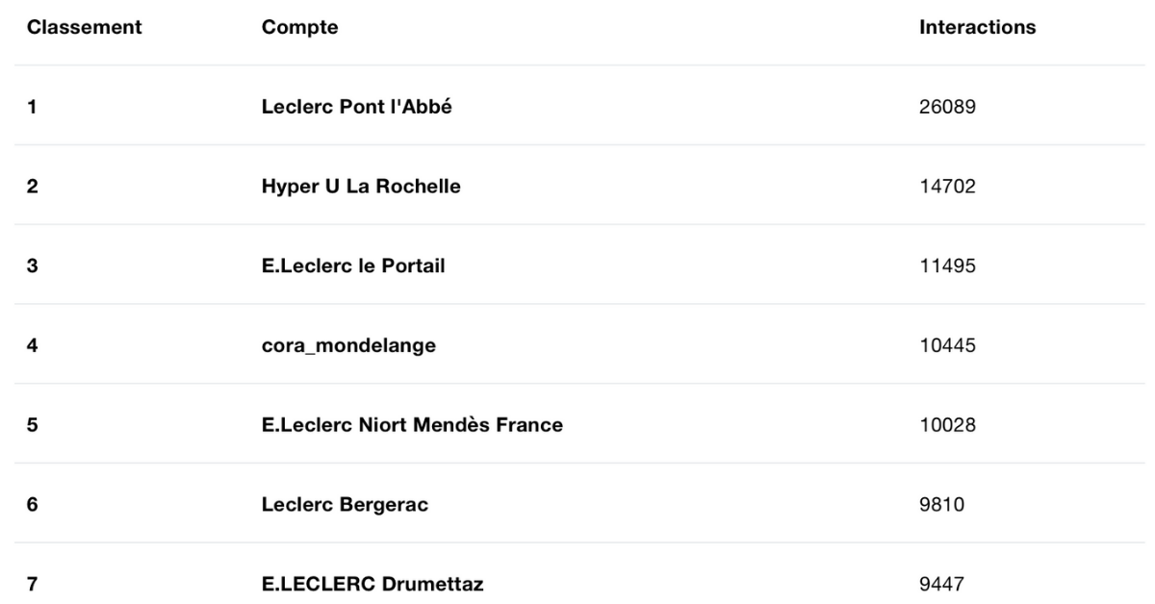This screenshot has height=604, width=1155.
Task: Open E.Leclerc Niort Mendès France entry
Action: coord(412,425)
